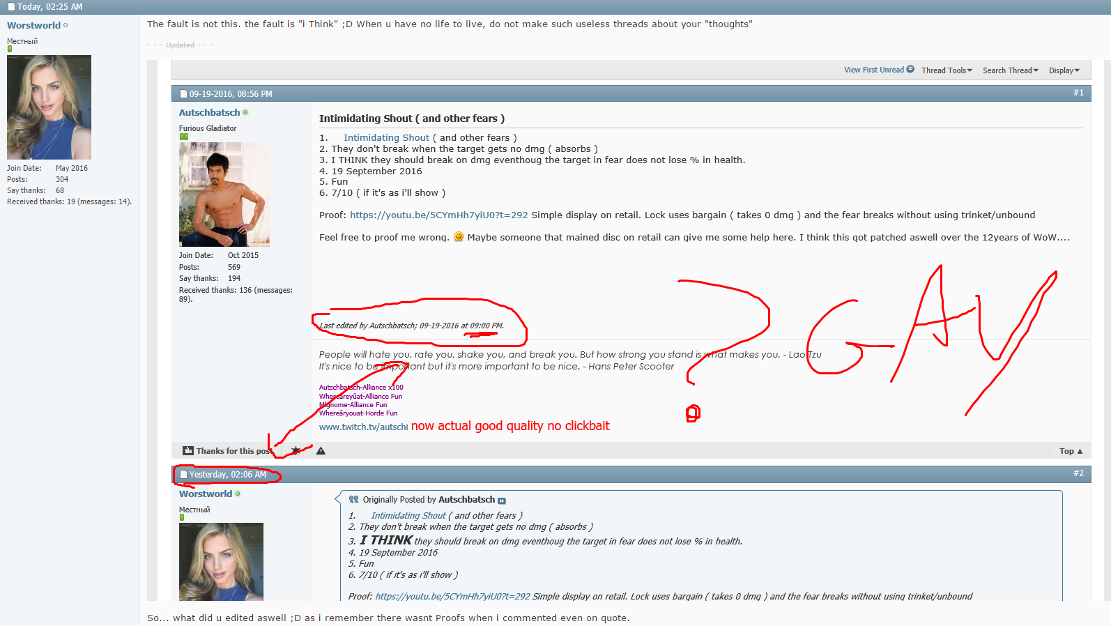Click online status icon beside Worstworld in post #2
Screen dimensions: 1111x626
click(238, 494)
